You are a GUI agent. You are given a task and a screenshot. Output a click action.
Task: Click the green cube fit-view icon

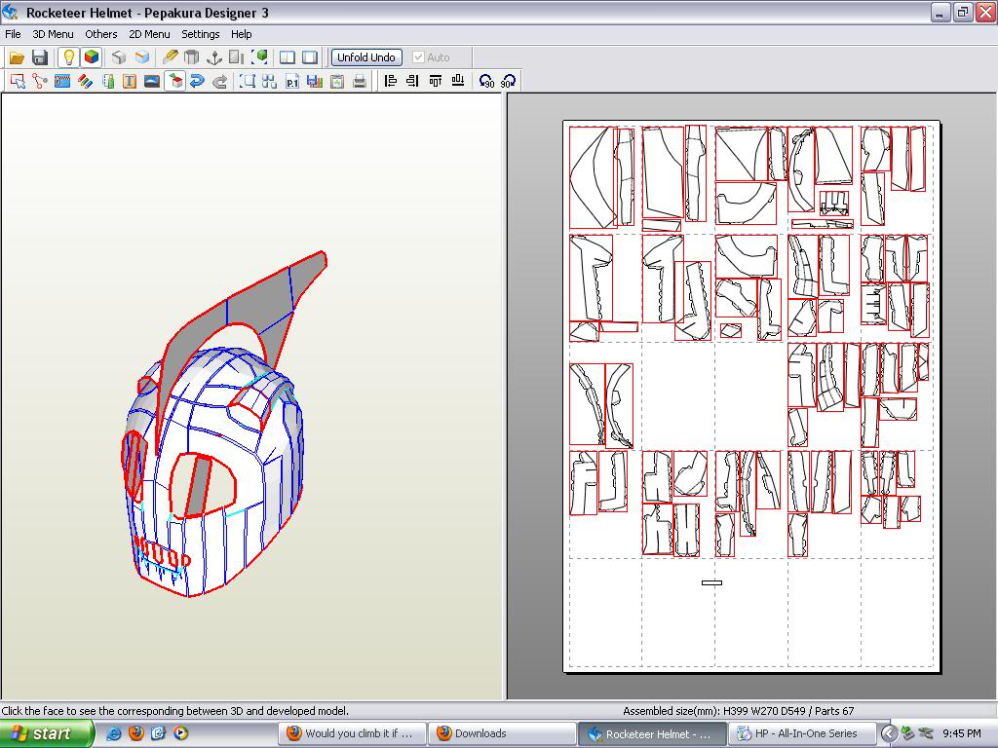[259, 57]
